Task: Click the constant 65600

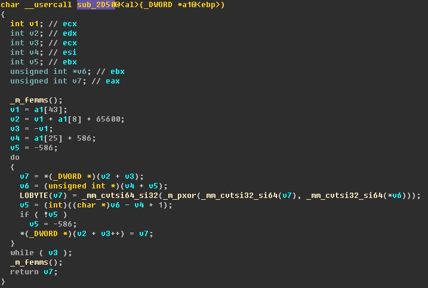Action: click(108, 119)
